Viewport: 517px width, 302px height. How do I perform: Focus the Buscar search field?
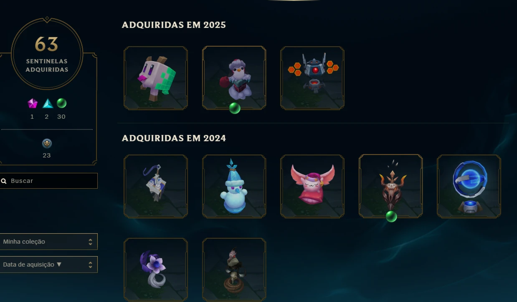48,181
